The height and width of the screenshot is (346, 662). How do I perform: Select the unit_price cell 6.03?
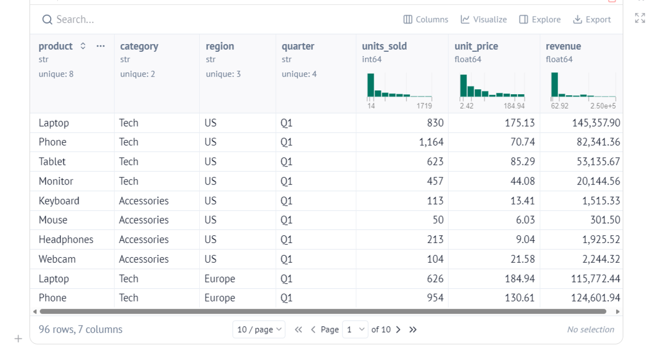pyautogui.click(x=494, y=220)
